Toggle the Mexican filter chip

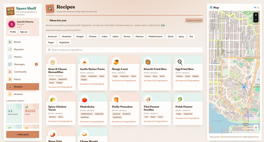point(140,37)
